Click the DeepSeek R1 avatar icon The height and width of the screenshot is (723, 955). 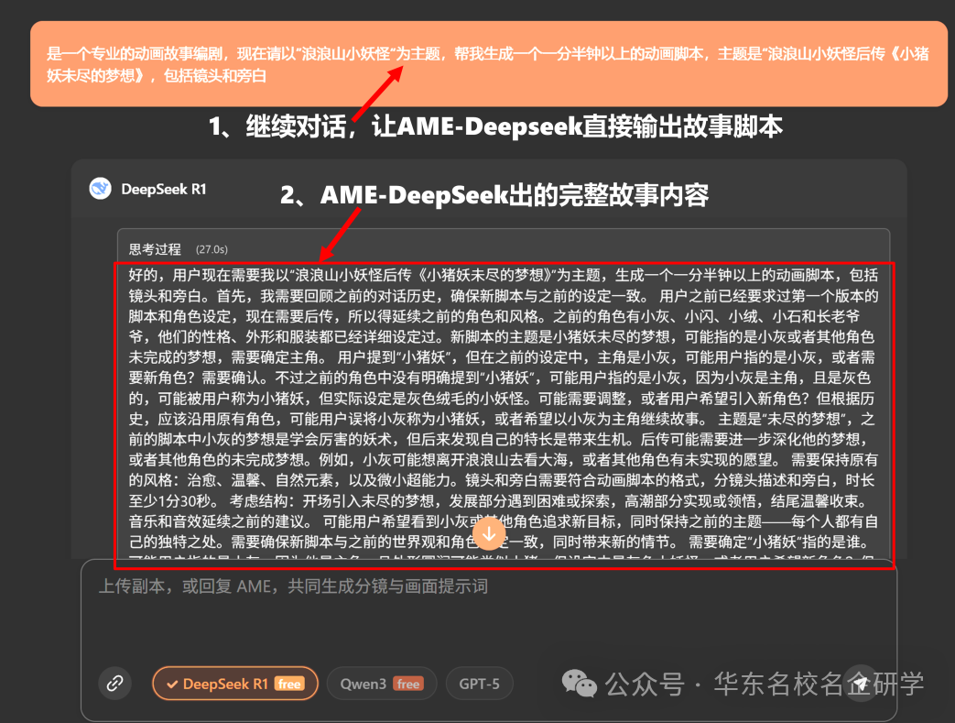101,189
